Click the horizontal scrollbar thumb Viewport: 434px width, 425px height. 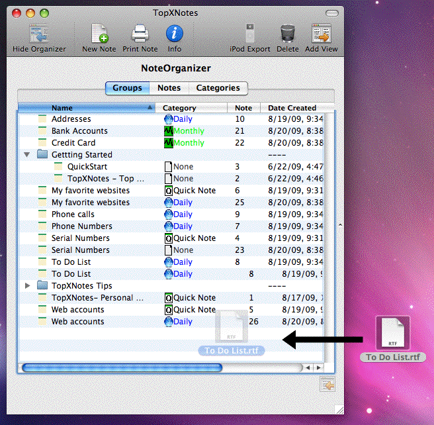tap(122, 367)
